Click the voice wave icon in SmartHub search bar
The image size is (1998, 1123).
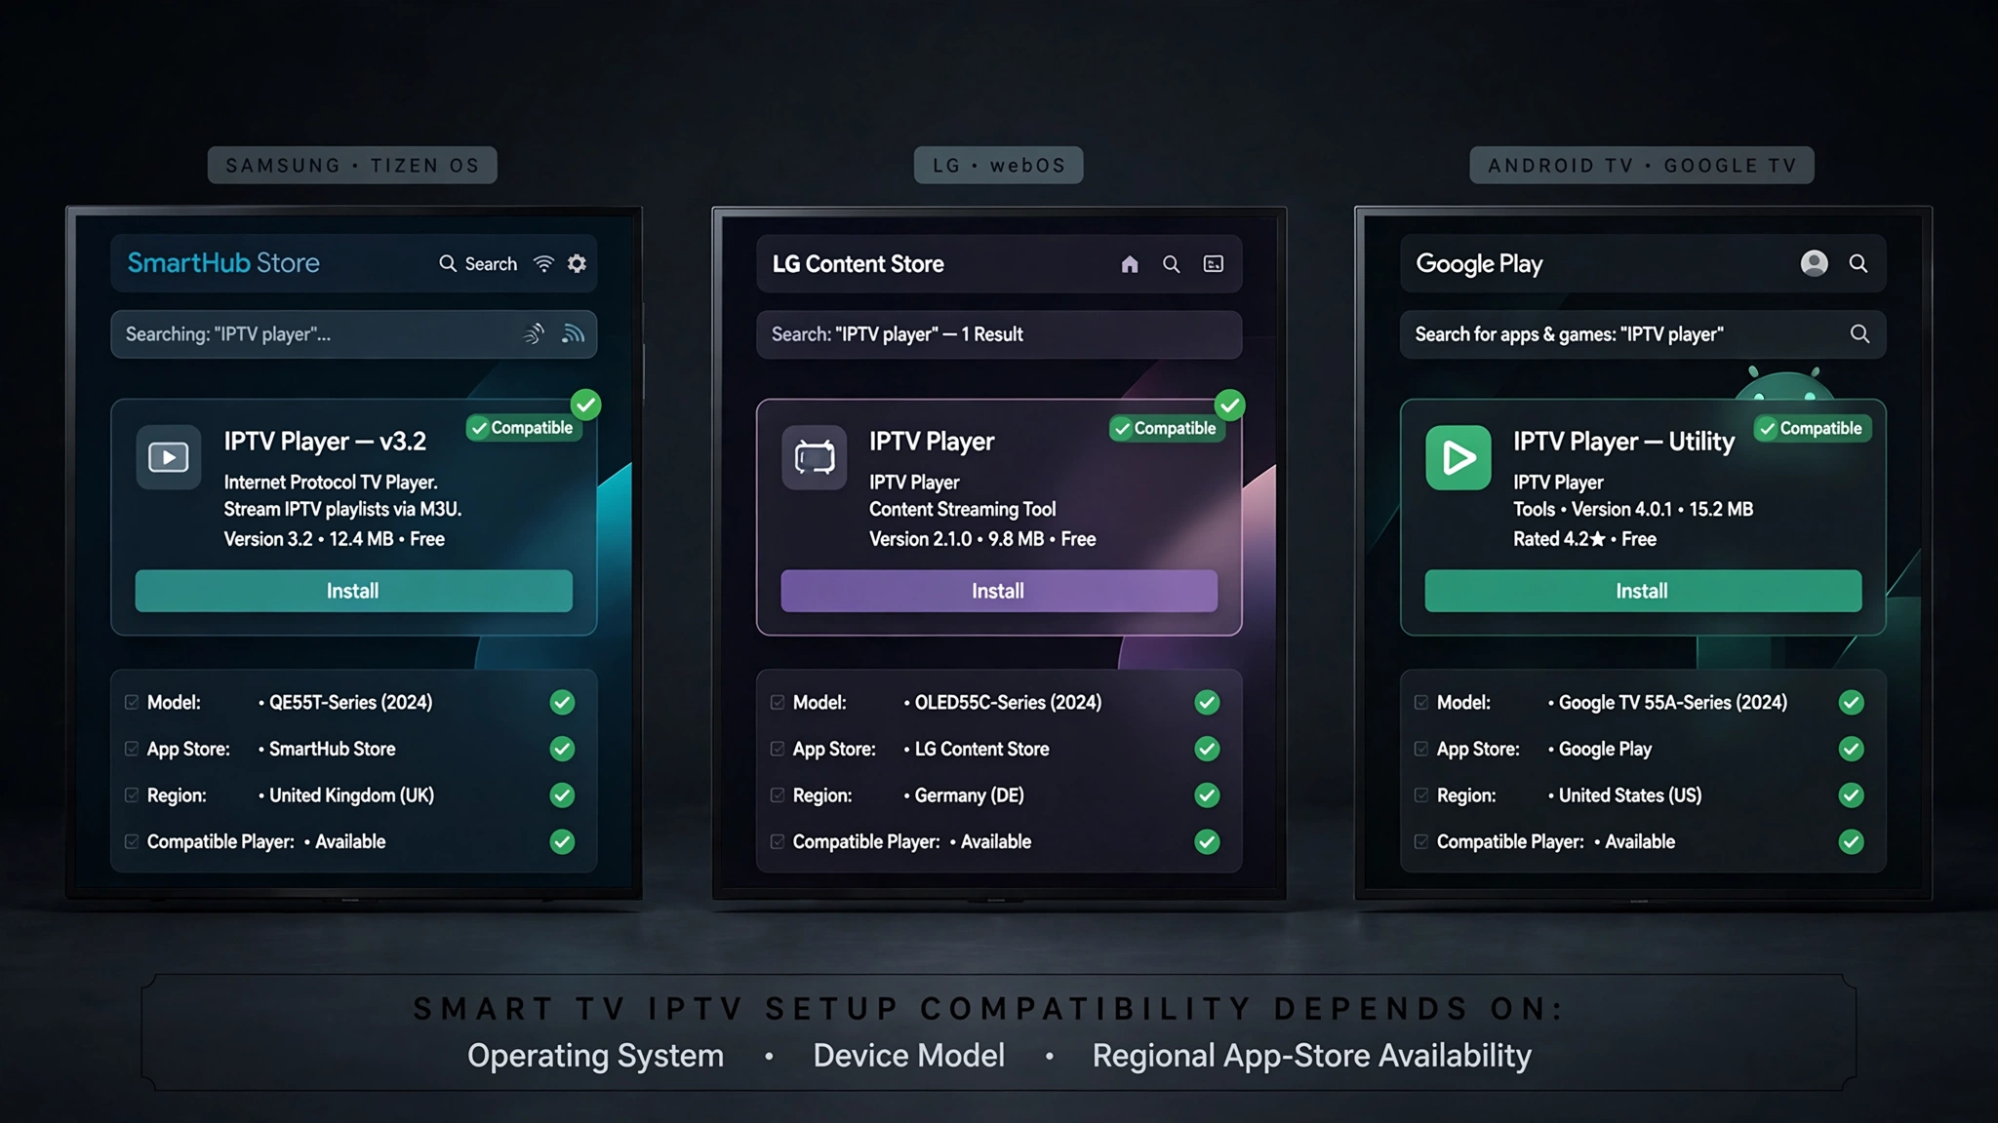tap(534, 334)
